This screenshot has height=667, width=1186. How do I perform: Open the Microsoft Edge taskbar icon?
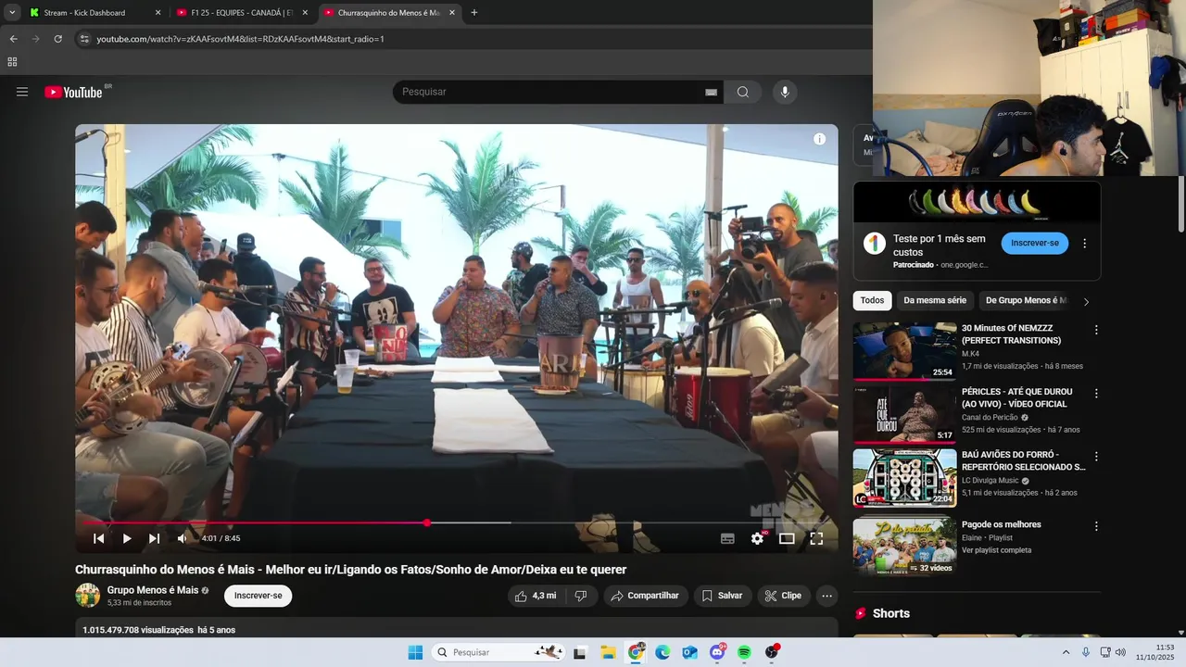pyautogui.click(x=662, y=652)
